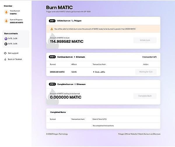This screenshot has width=175, height=147.
Task: Click the Polygon chain icon in Step 1
Action: pos(73,21)
